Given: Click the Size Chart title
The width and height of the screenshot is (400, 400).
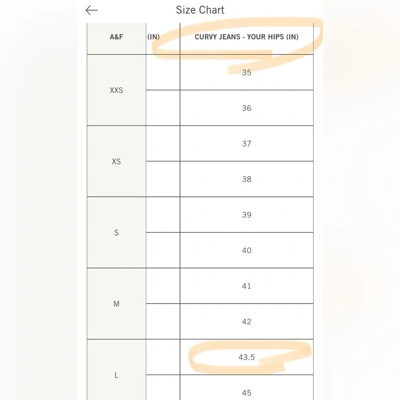Looking at the screenshot, I should [200, 10].
